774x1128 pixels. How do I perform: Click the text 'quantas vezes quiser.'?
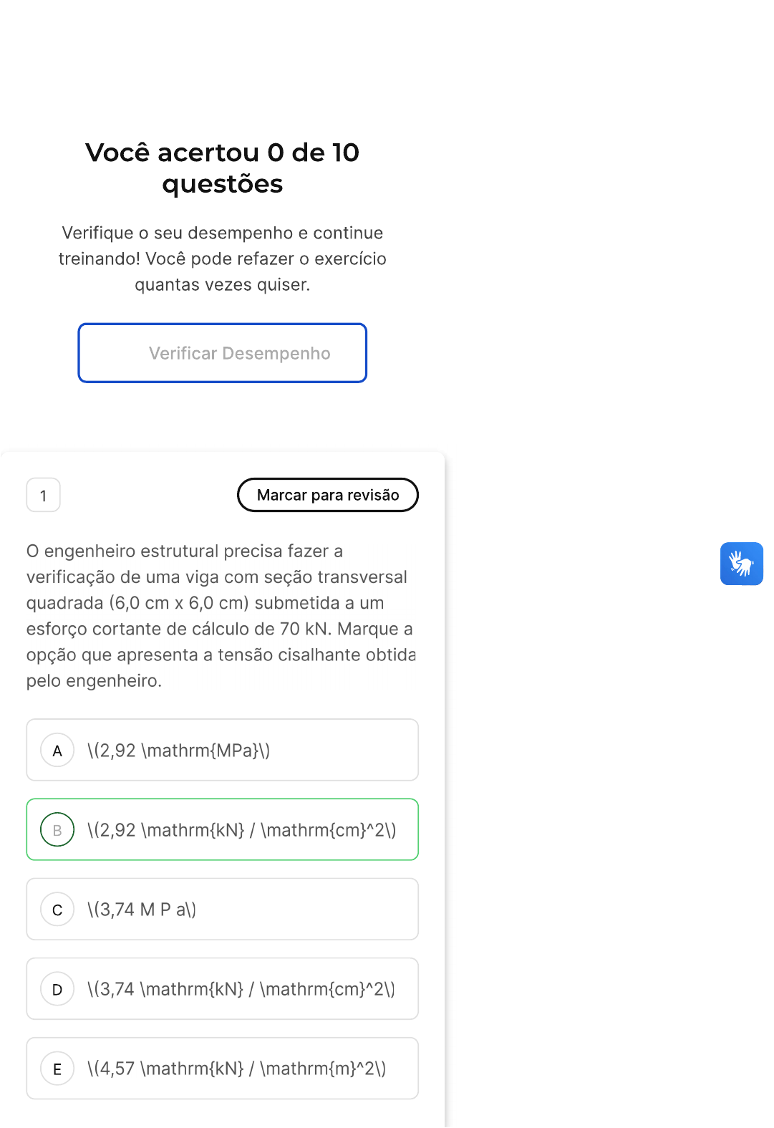[x=222, y=284]
